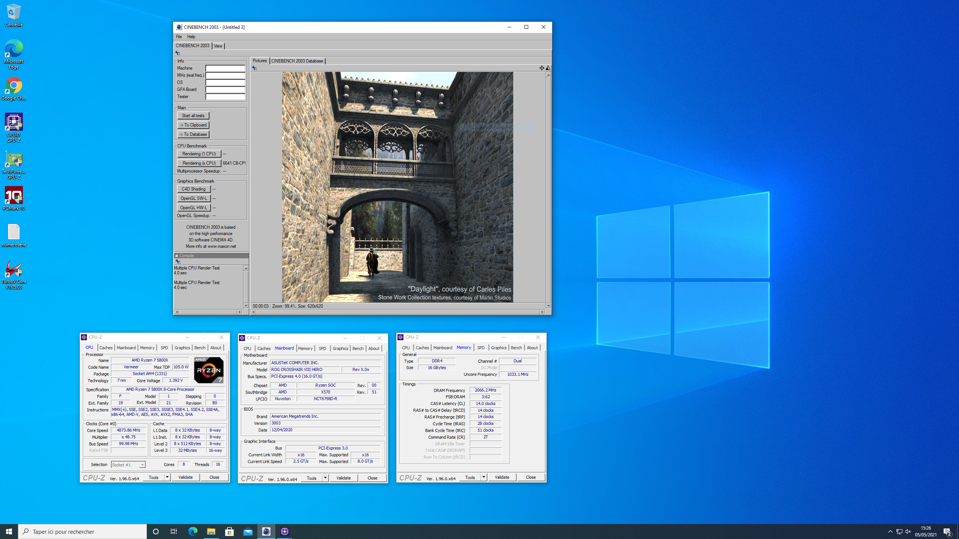
Task: Click the To Database button
Action: point(193,134)
